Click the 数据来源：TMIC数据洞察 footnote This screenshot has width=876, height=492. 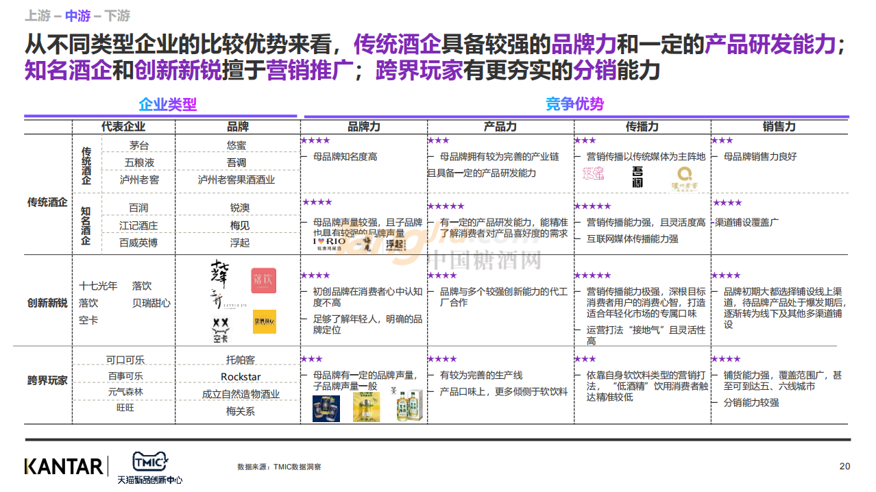[279, 467]
